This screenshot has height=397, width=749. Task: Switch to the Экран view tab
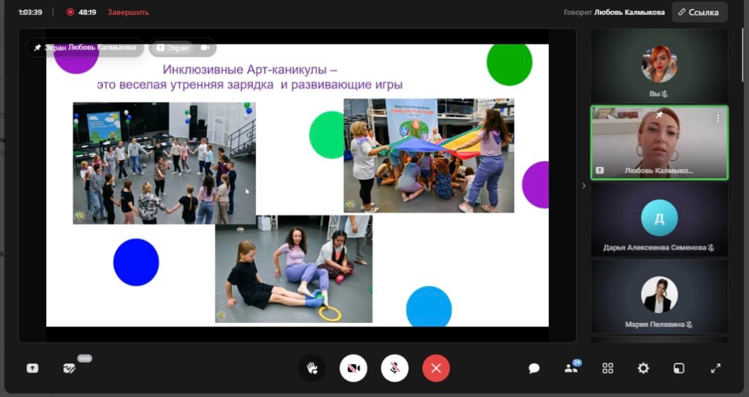pos(173,47)
